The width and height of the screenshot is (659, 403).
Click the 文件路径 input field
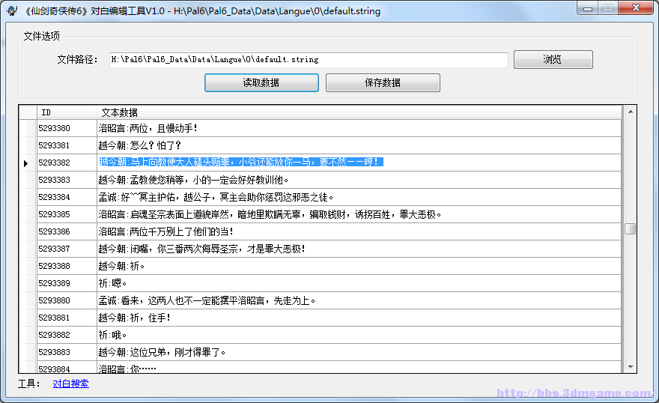tap(309, 60)
